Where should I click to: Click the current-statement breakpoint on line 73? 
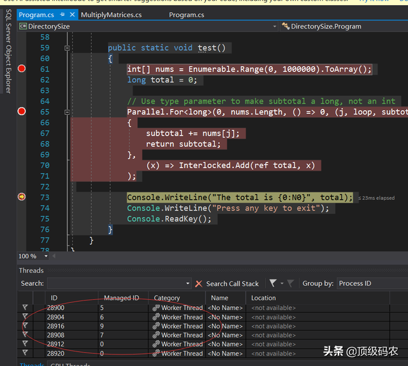click(x=22, y=197)
